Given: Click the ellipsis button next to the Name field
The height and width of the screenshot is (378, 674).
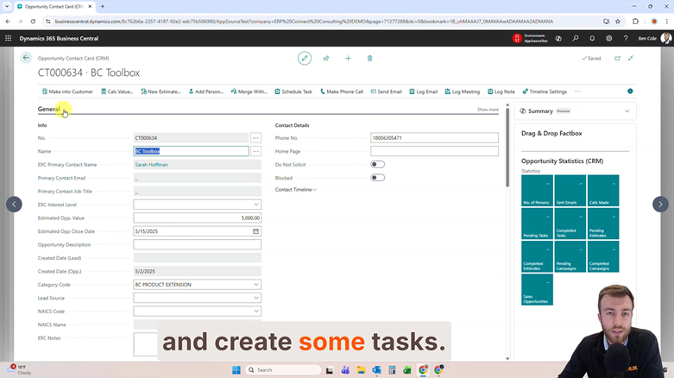Looking at the screenshot, I should (x=255, y=151).
